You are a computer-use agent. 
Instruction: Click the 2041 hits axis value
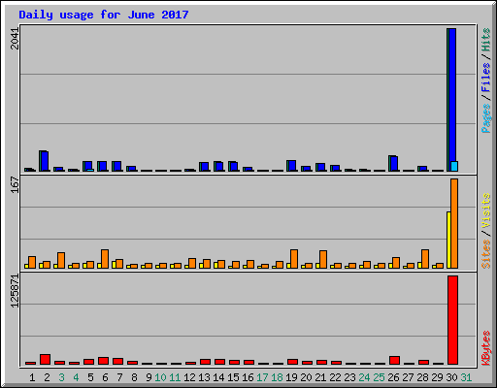click(x=15, y=39)
